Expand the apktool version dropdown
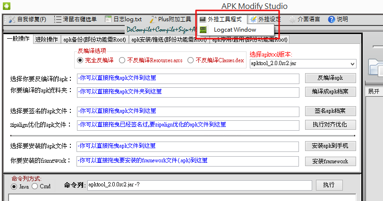 352,64
